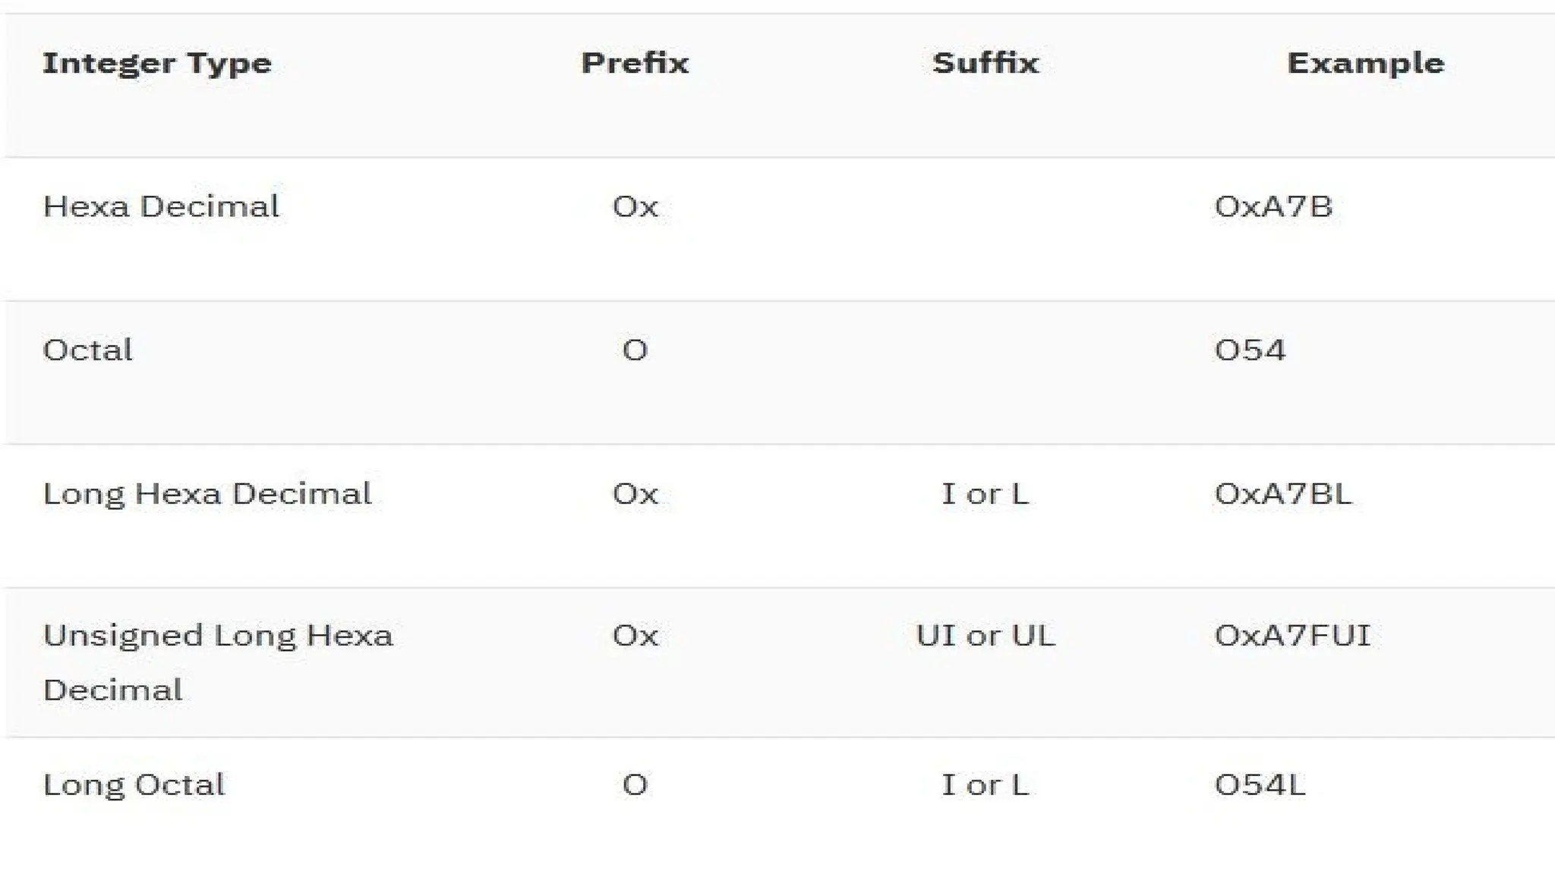Viewport: 1555px width, 874px height.
Task: Click the Integer Type column header
Action: point(156,63)
